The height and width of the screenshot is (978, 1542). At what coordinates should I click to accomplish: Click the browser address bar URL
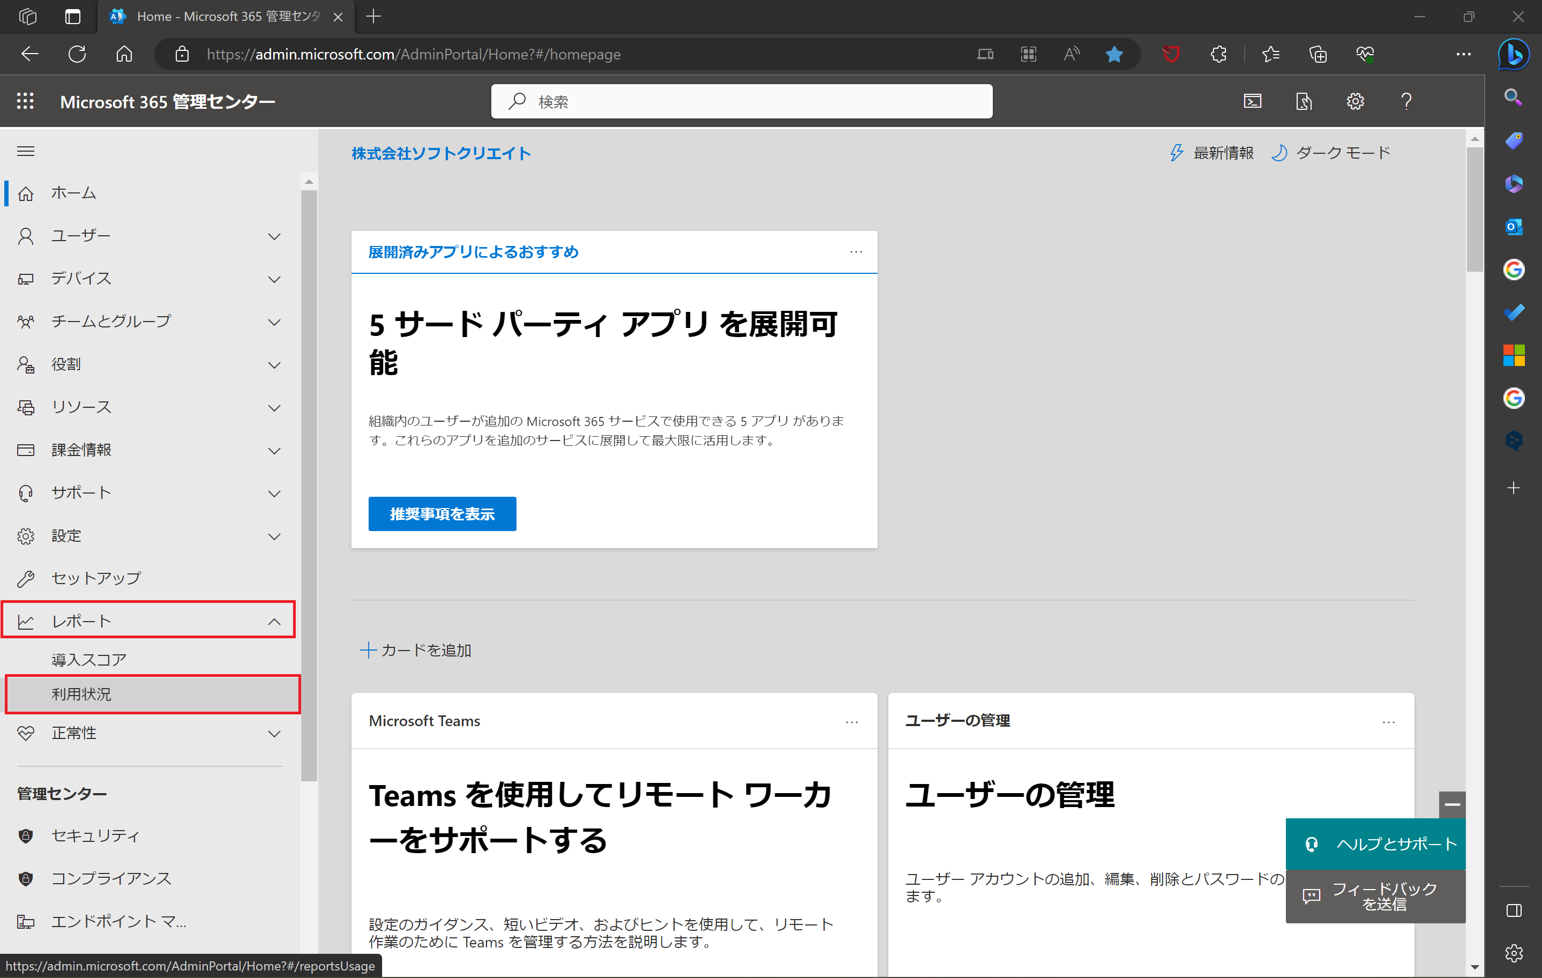413,55
